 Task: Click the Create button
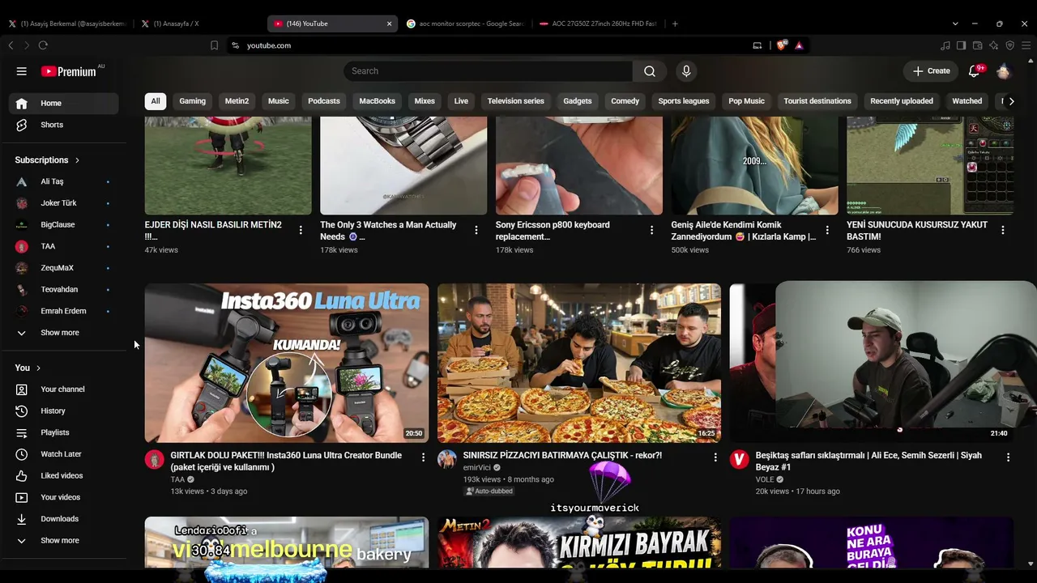931,71
